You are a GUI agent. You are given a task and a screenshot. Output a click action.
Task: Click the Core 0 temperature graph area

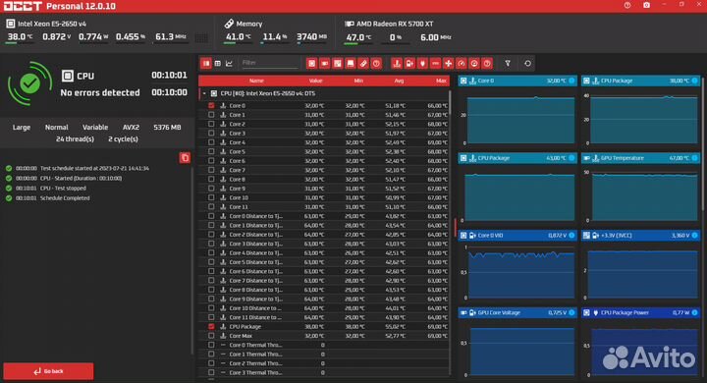click(x=520, y=121)
